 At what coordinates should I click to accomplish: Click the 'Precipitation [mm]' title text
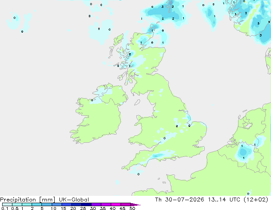[x=28, y=200]
